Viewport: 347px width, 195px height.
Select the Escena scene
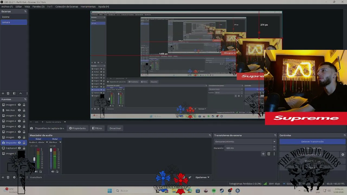tap(14, 17)
